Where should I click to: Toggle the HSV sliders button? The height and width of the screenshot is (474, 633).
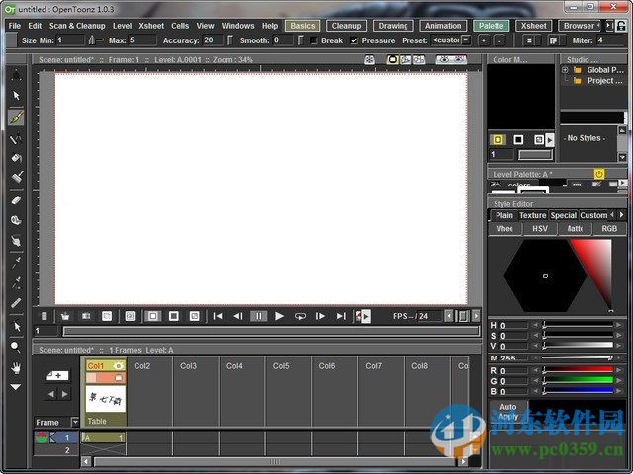pos(540,229)
